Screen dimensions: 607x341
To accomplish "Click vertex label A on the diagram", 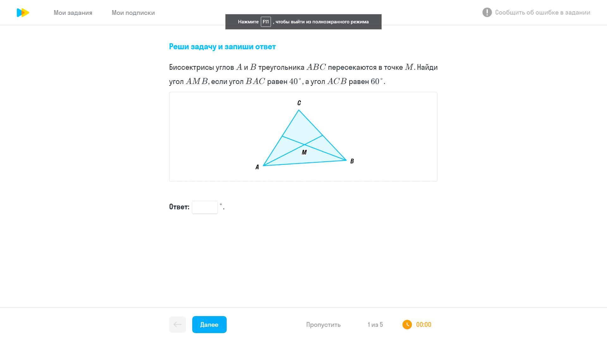I will coord(257,167).
